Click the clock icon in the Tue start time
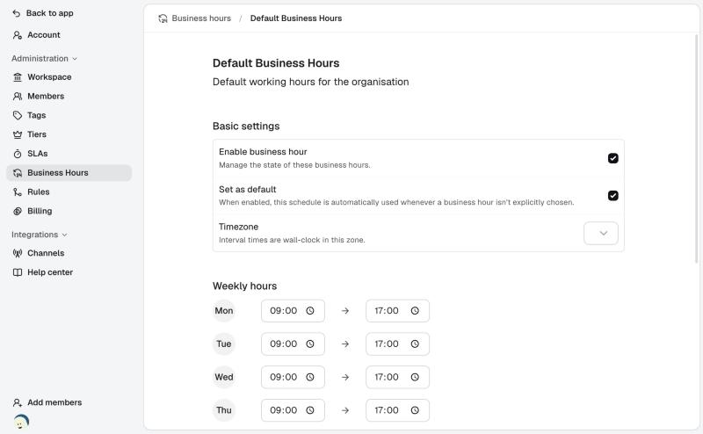 pos(310,344)
